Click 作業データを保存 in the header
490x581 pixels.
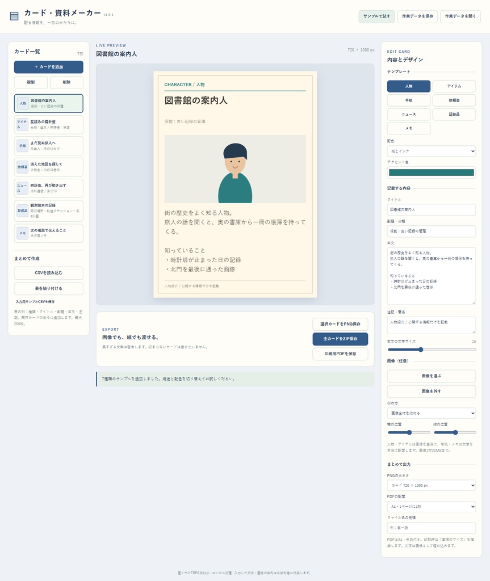417,16
